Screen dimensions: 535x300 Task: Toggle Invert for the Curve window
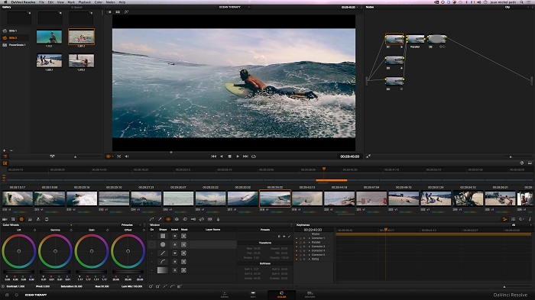point(175,262)
